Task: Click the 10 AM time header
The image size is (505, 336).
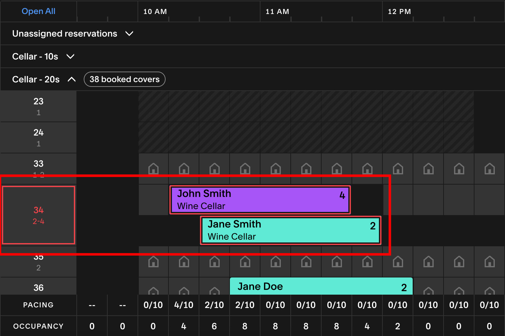Action: (x=155, y=11)
